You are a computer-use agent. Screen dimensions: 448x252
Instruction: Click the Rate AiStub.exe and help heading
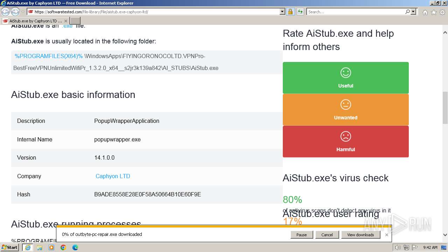(x=338, y=40)
